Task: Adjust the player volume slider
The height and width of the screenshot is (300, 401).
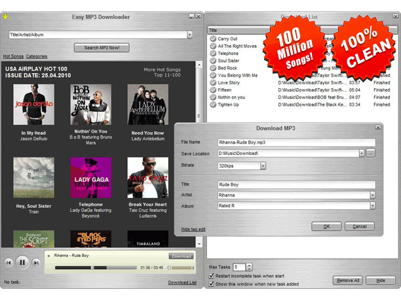Action: point(183,267)
